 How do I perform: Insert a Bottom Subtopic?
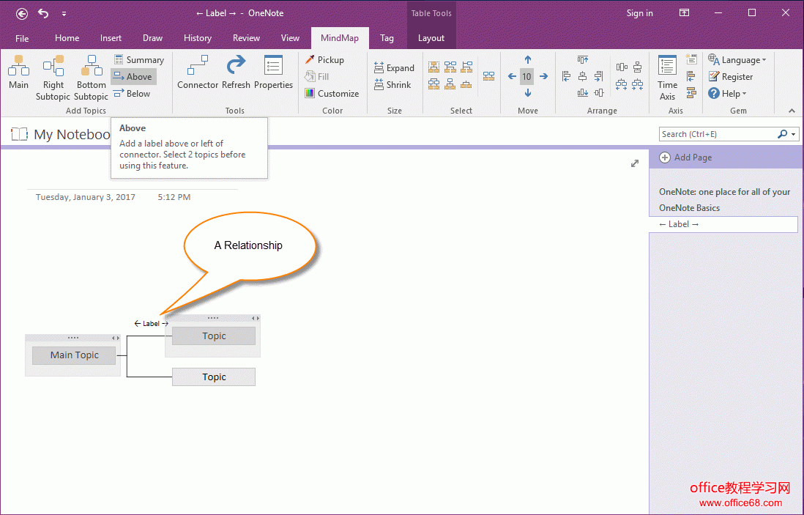coord(91,76)
